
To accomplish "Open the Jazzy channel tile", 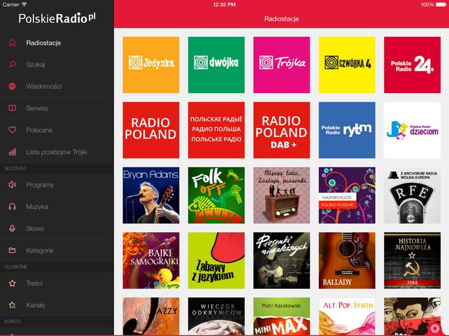I will [151, 316].
